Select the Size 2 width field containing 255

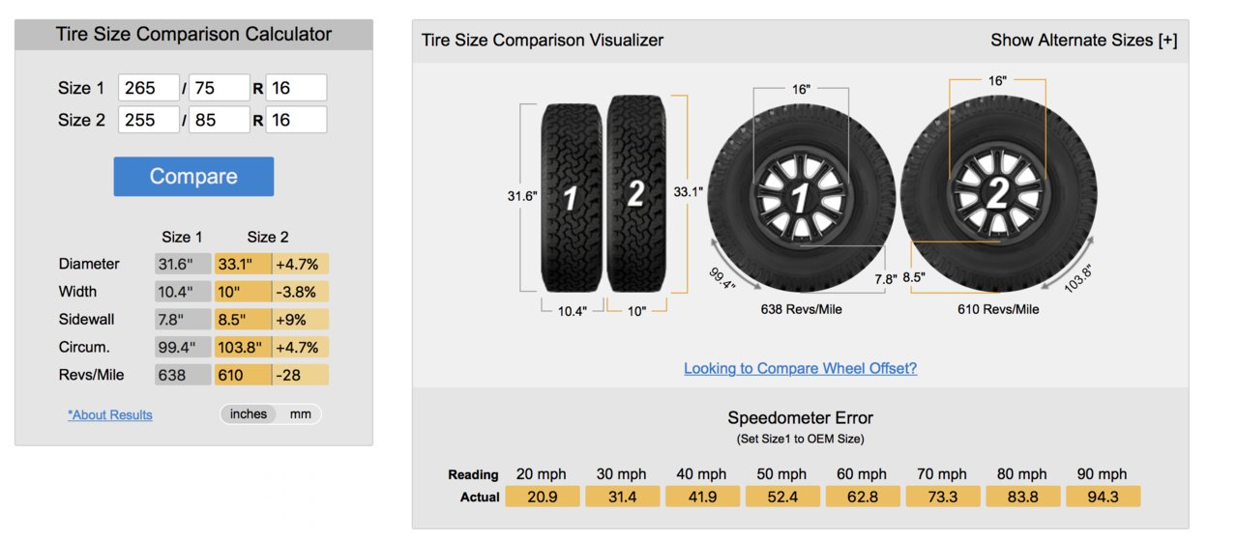149,120
